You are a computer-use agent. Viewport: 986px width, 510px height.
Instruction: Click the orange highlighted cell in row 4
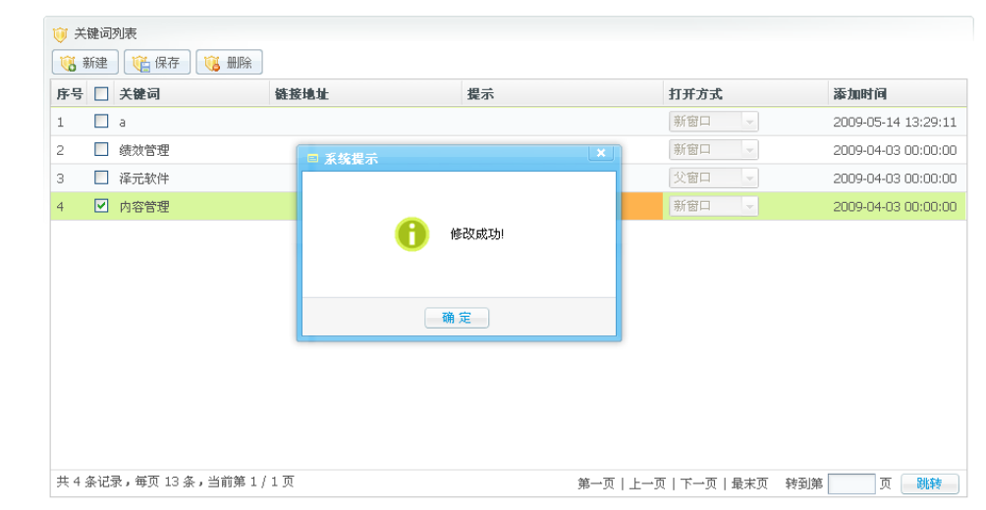[642, 206]
